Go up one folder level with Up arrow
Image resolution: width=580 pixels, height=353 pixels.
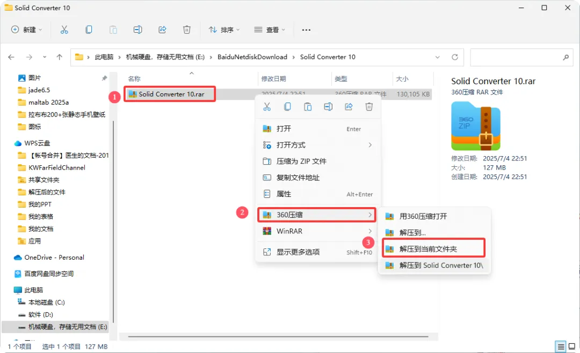tap(59, 57)
